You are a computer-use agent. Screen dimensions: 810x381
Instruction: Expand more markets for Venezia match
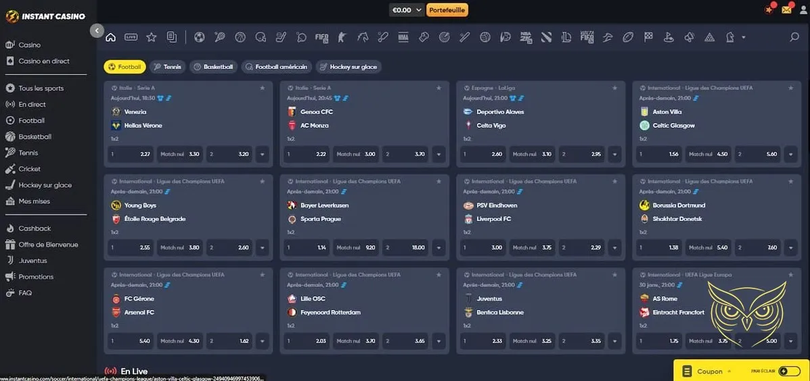pos(263,154)
